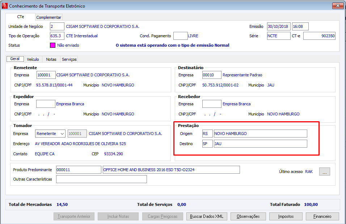Click the emission time field 16:08
This screenshot has width=346, height=224.
point(300,26)
